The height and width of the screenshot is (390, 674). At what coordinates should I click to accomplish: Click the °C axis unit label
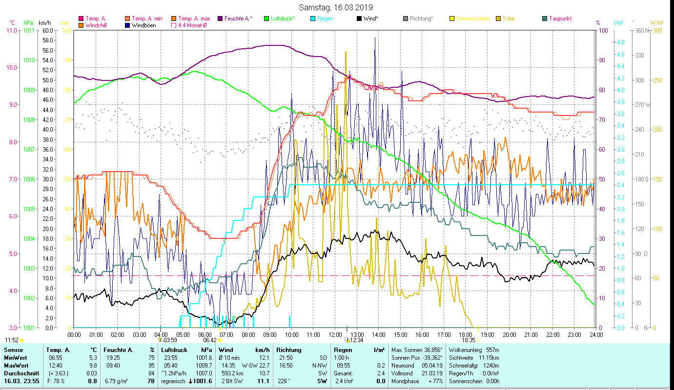tap(13, 23)
